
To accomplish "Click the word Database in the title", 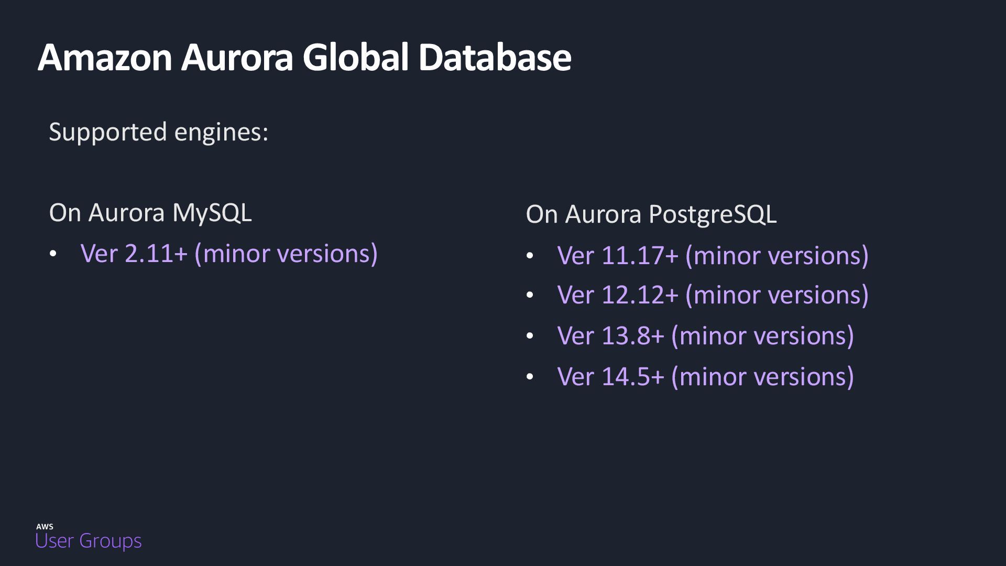I will click(494, 57).
